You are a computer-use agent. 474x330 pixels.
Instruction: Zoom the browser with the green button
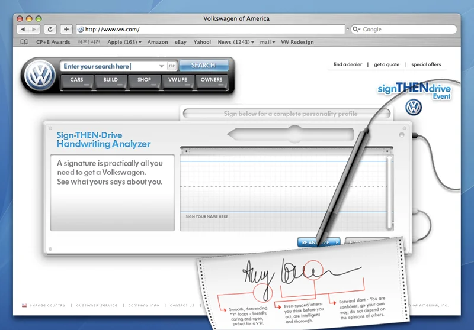(39, 18)
